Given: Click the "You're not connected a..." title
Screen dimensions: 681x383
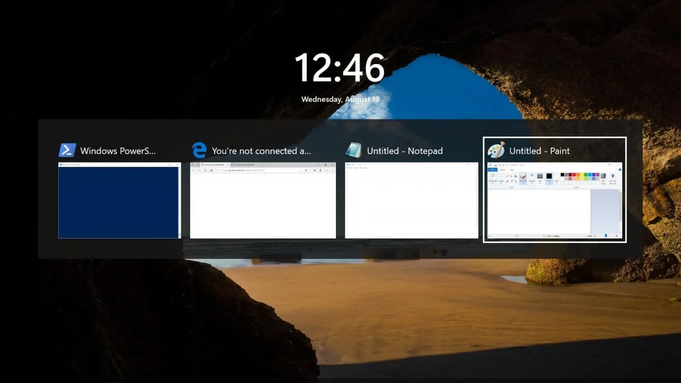Looking at the screenshot, I should pos(261,151).
